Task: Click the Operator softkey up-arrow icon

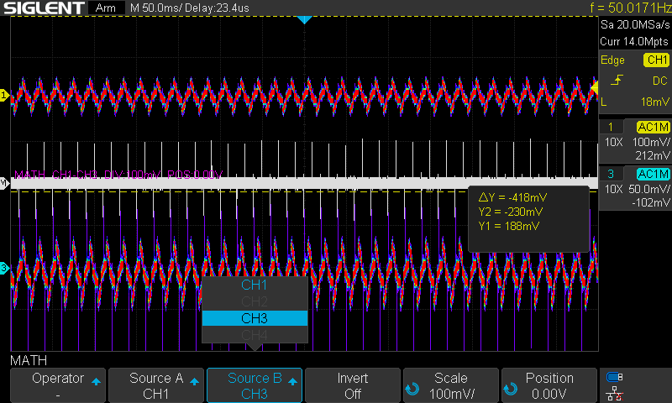Action: point(96,381)
